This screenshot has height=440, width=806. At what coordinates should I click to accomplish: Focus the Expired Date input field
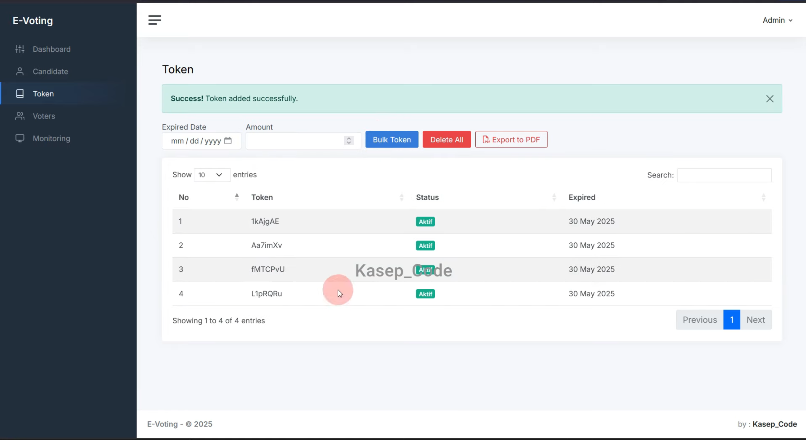[201, 141]
